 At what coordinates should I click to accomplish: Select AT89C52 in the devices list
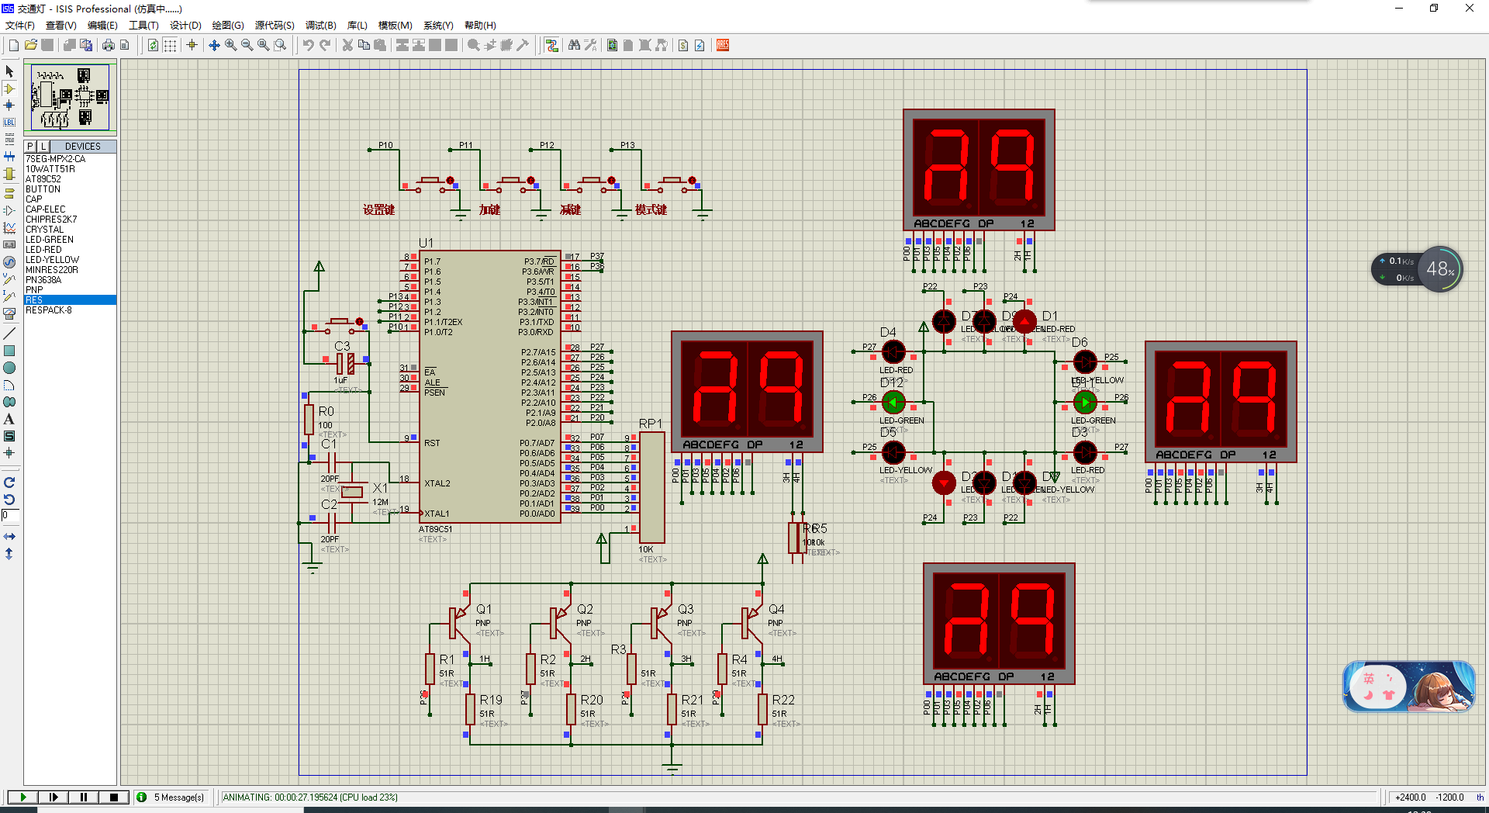click(70, 179)
